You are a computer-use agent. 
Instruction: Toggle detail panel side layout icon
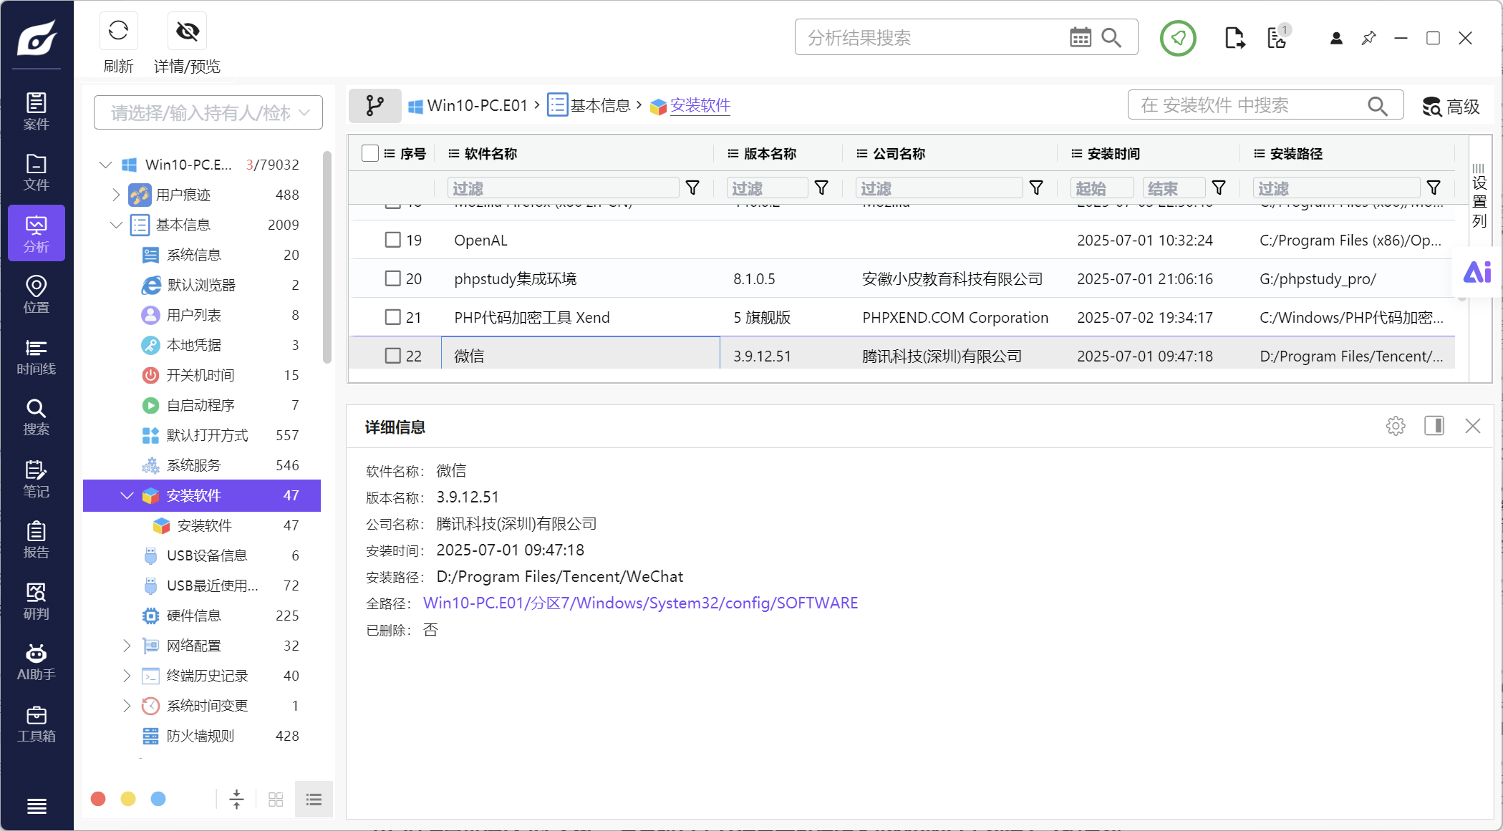tap(1434, 426)
